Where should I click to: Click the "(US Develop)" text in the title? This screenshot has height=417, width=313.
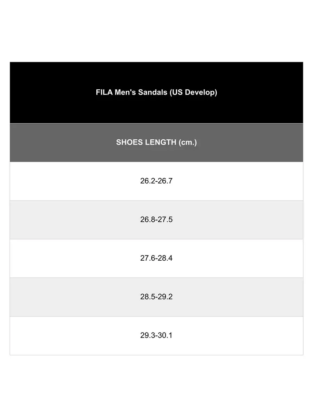[x=193, y=92]
